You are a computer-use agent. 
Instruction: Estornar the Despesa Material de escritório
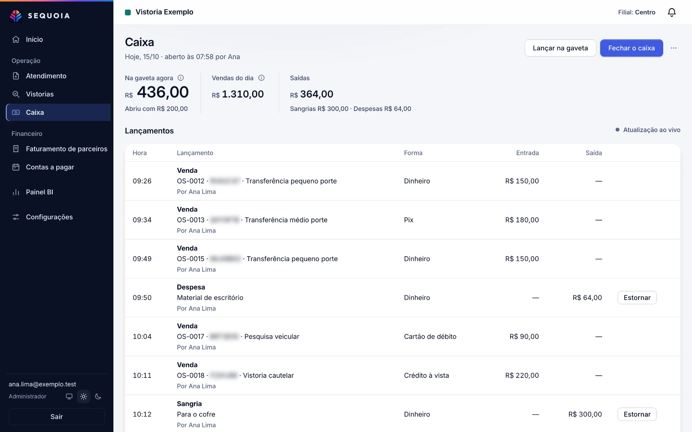click(637, 298)
